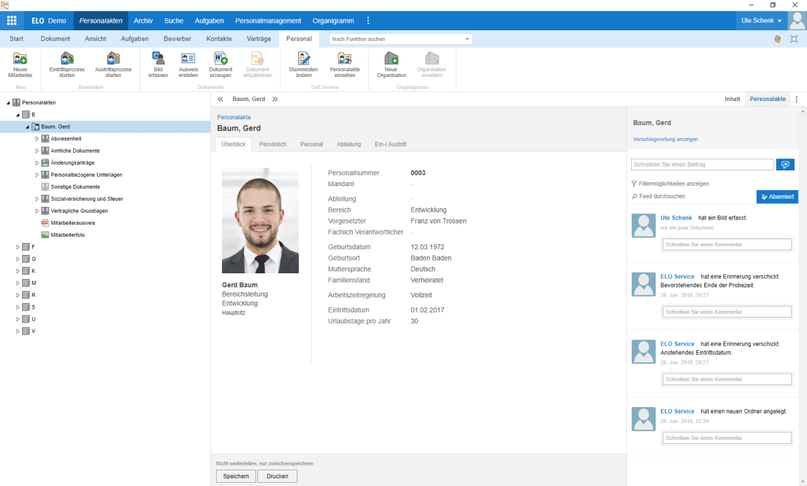Screen dimensions: 807x486
Task: Click Ute Schenk's avatar in the feed
Action: (x=644, y=225)
